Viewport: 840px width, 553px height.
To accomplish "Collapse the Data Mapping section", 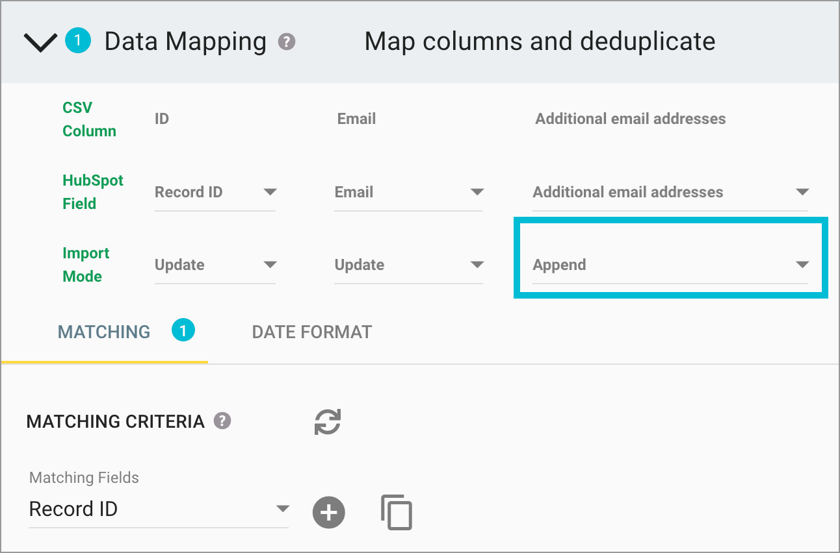I will pos(40,42).
